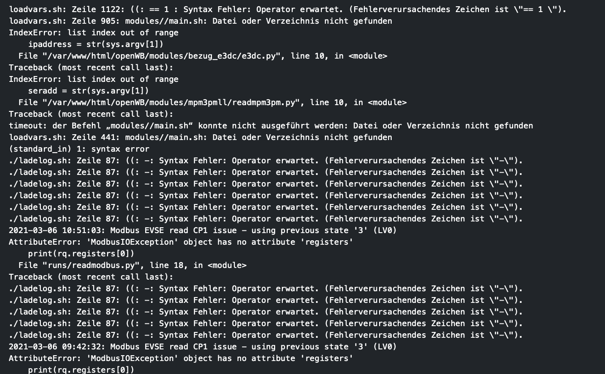Click the 10:51:03 Modbus EVSE log entry
The height and width of the screenshot is (374, 605).
[203, 230]
